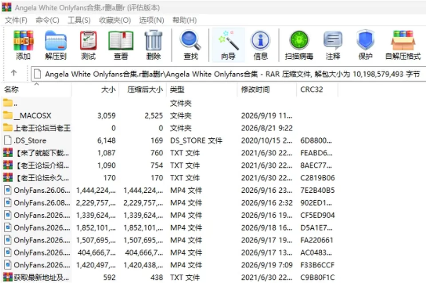Open the 收藏夹(O) menu

pos(115,20)
